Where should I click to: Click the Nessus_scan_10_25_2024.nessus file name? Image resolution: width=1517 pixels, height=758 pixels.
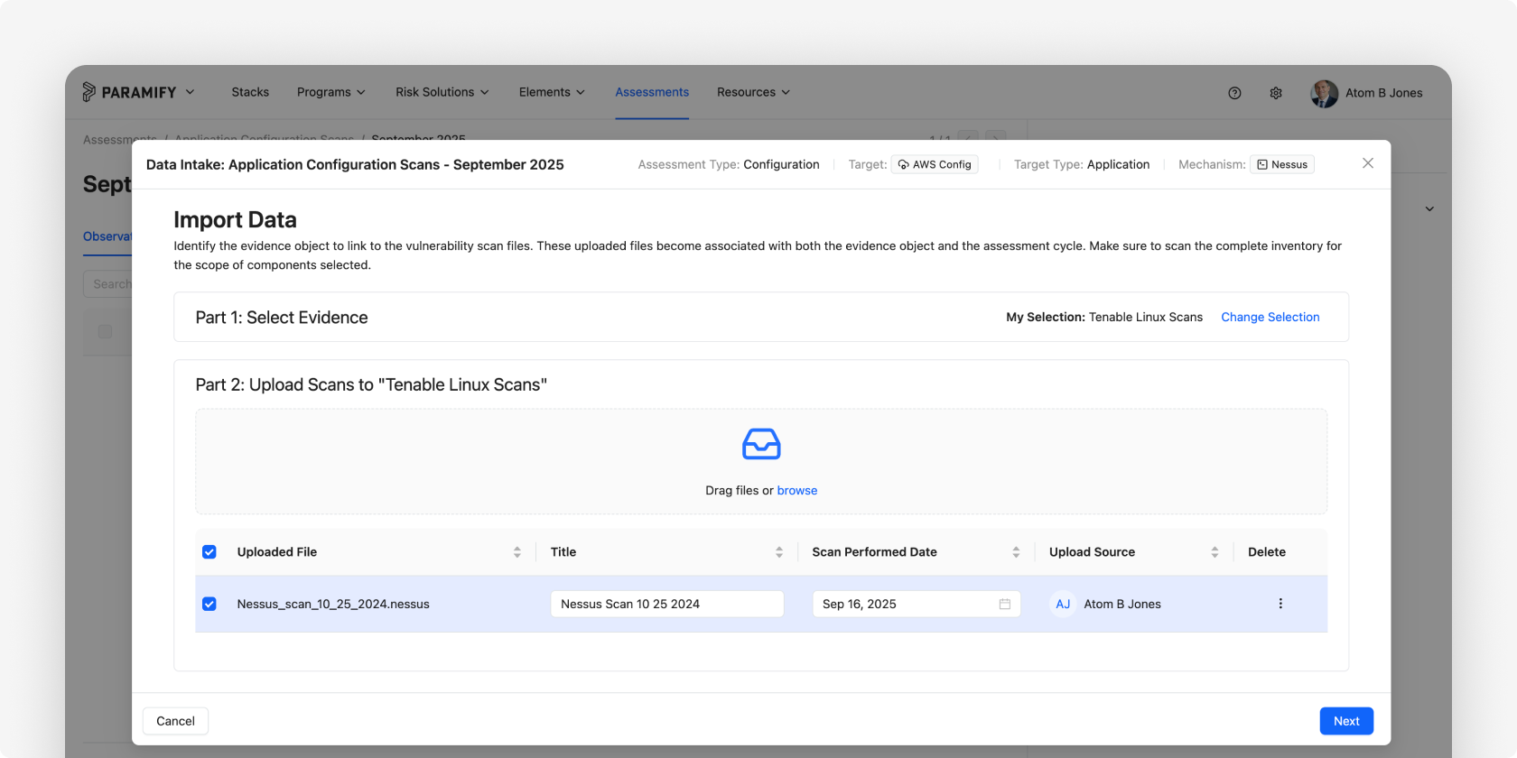click(x=333, y=604)
